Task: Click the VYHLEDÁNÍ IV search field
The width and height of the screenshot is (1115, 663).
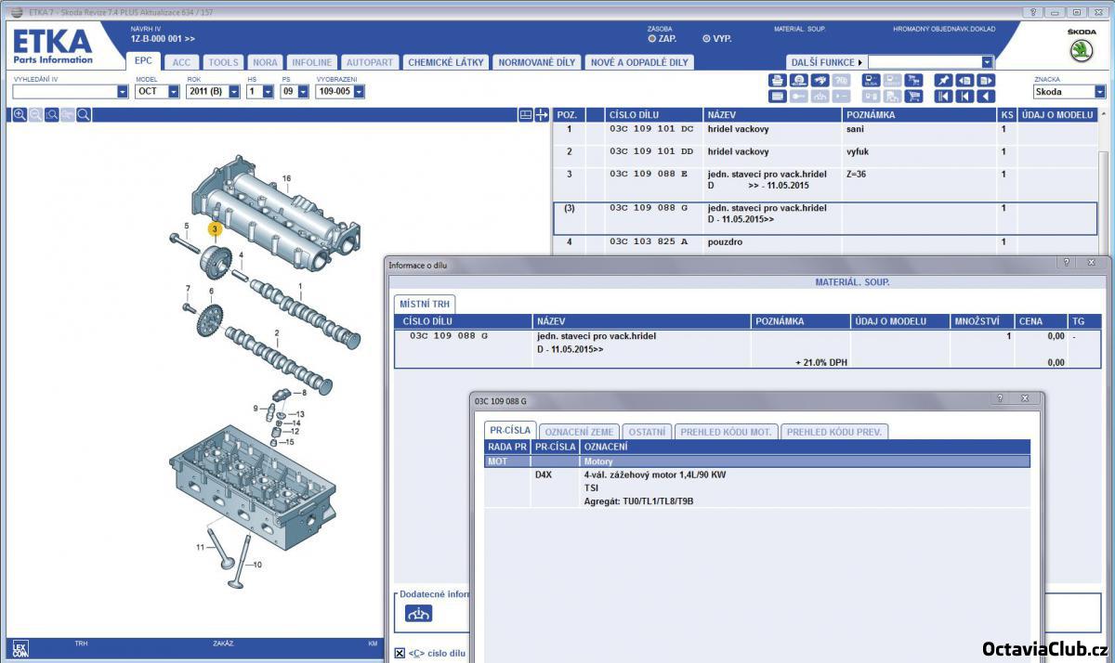Action: 64,92
